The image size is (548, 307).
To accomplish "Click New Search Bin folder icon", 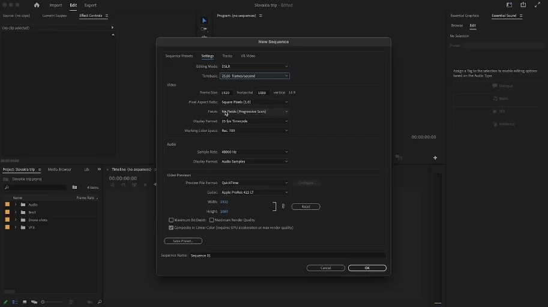I will 74,188.
